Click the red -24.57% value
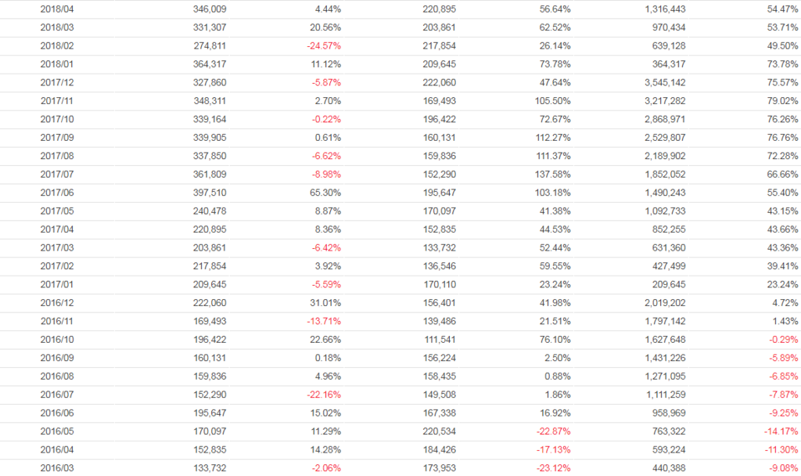The height and width of the screenshot is (476, 801). tap(324, 45)
